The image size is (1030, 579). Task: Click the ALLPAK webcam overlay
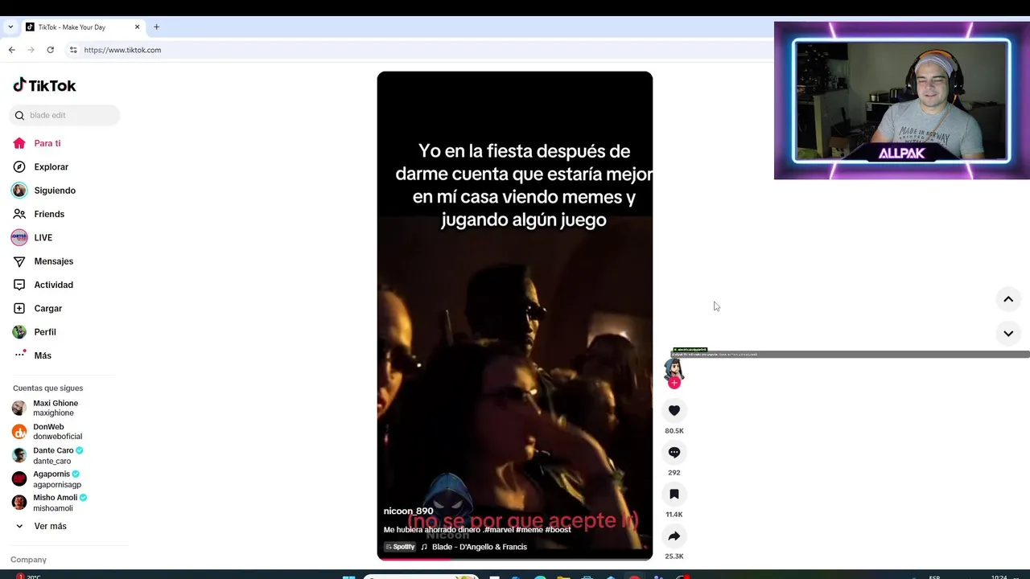tap(901, 101)
